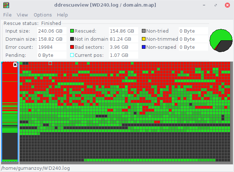234x172 pixels.
Task: Click the cyan Current pos legend box
Action: (72, 55)
